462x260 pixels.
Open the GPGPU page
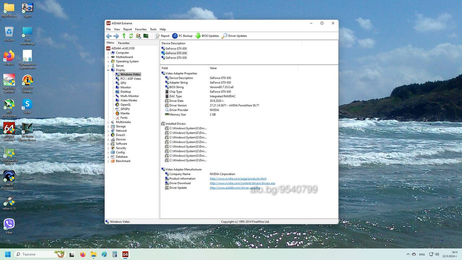pos(125,109)
